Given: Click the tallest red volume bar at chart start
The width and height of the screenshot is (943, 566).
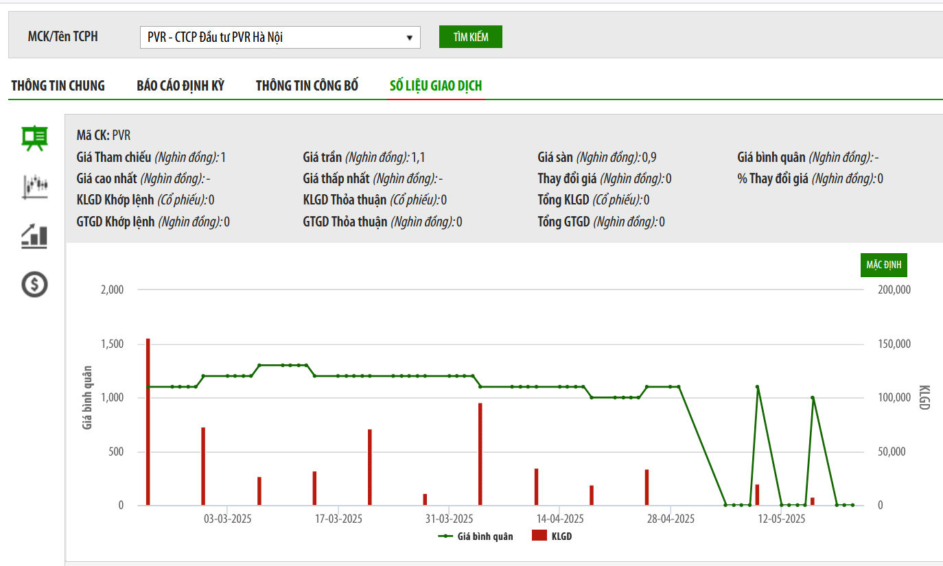Looking at the screenshot, I should [x=148, y=422].
